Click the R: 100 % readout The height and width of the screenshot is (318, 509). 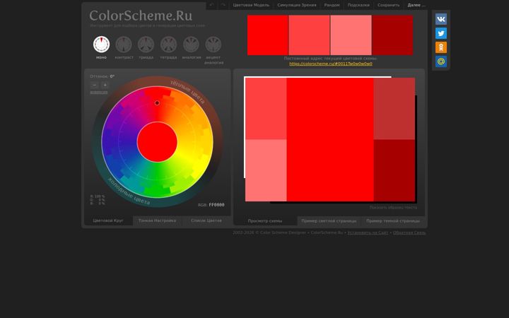point(98,196)
